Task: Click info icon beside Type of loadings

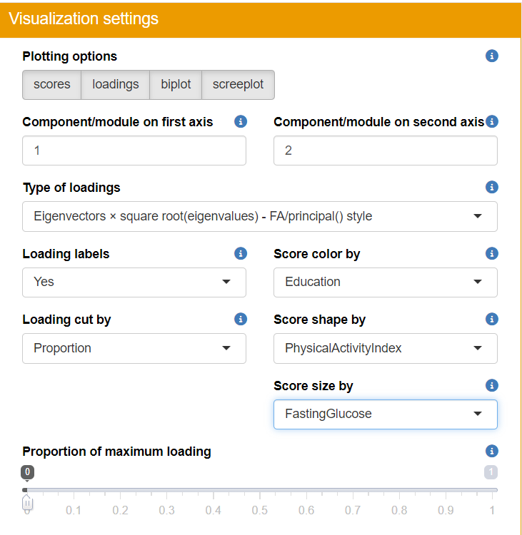Action: [491, 187]
